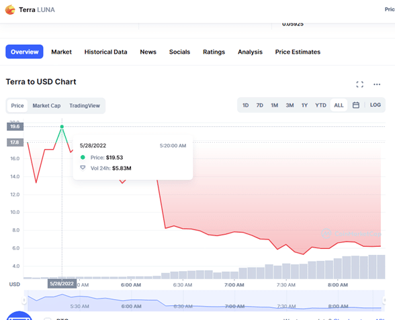
Task: Open the Market tab
Action: coord(62,52)
